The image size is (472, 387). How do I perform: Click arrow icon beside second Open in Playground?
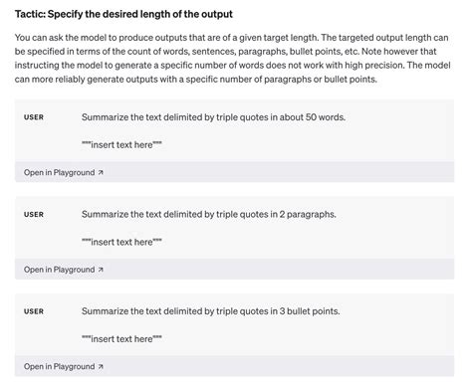tap(101, 270)
